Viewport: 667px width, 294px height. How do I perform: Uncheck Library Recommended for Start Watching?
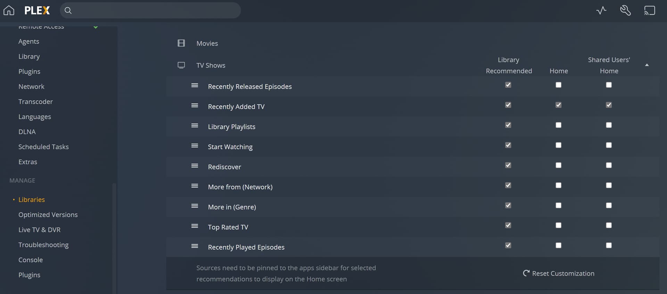pos(508,145)
